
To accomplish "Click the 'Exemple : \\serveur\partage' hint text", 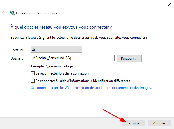I will pos(52,66).
